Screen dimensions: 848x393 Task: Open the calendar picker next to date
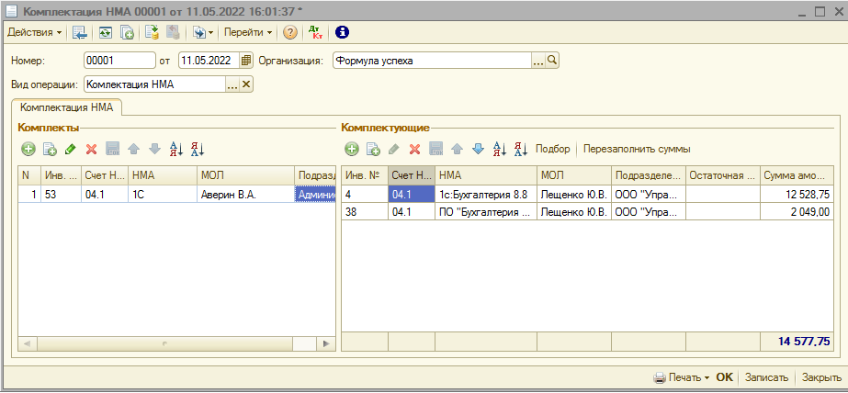pyautogui.click(x=245, y=61)
